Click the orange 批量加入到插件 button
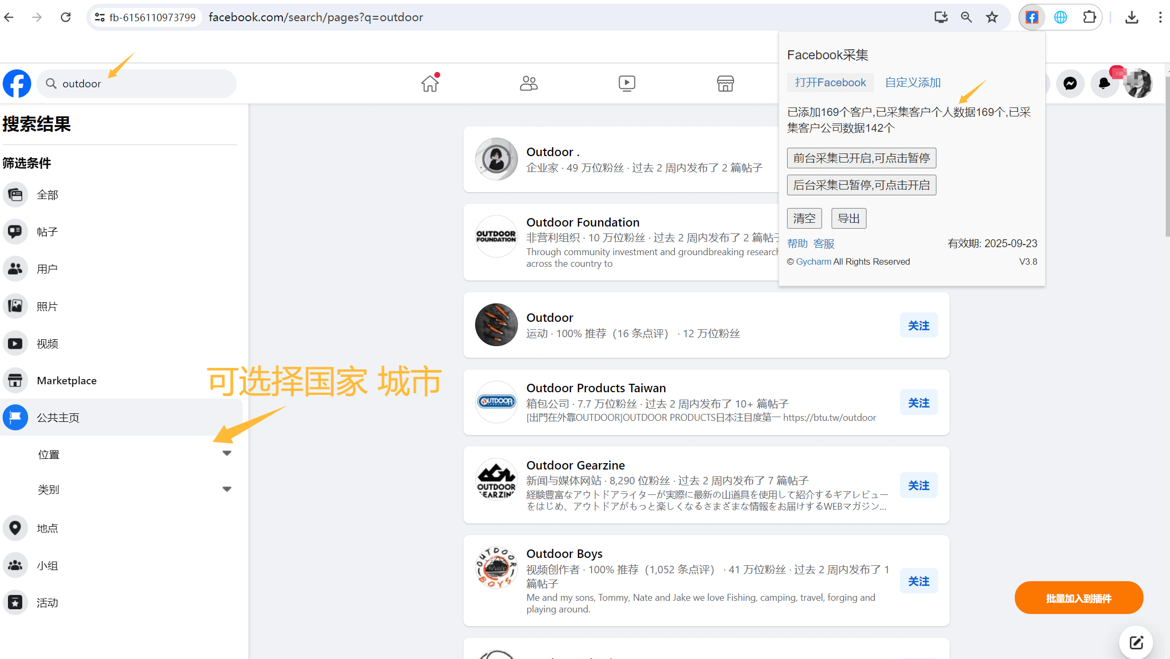The height and width of the screenshot is (659, 1170). click(1078, 598)
